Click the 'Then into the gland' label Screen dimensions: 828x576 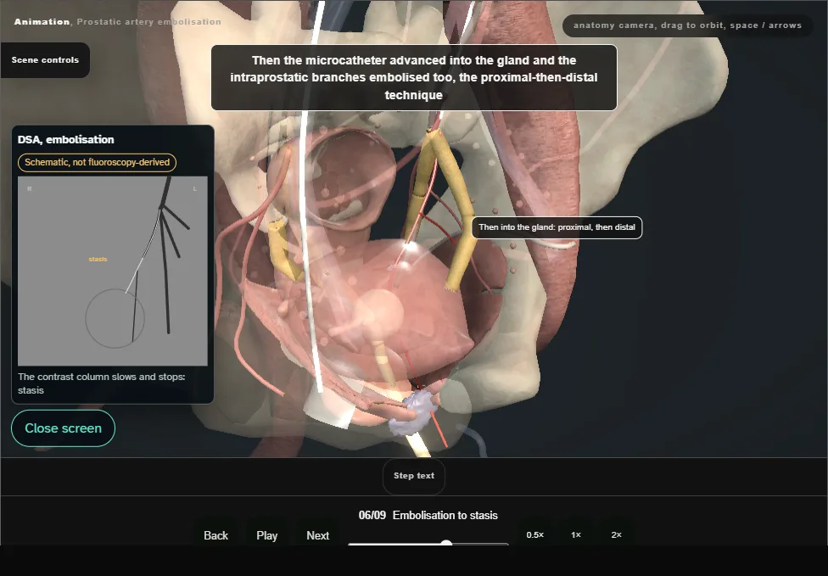(x=557, y=227)
